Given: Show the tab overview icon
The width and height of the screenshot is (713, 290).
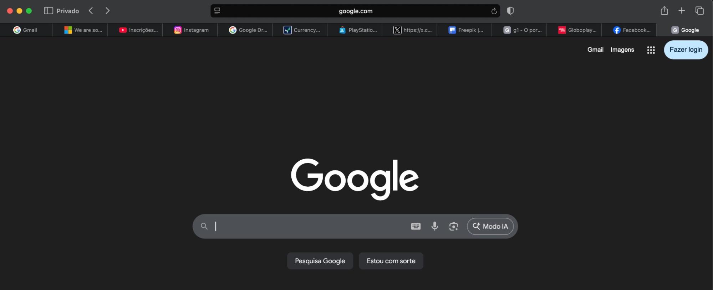Looking at the screenshot, I should pos(699,11).
